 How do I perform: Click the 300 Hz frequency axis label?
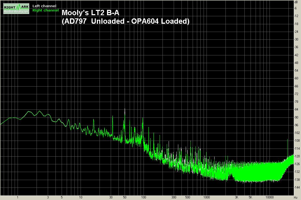tap(174, 197)
